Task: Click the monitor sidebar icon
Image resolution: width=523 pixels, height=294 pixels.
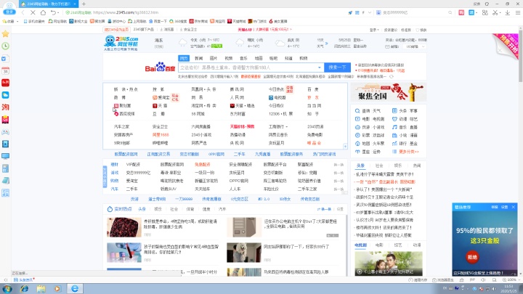Action: 5,156
